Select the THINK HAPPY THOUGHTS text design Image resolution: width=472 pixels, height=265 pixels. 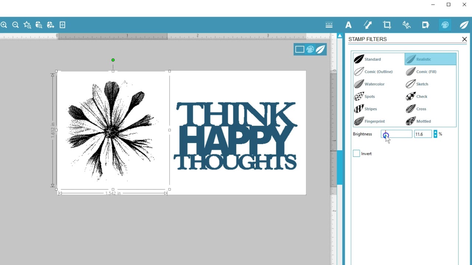pyautogui.click(x=235, y=136)
